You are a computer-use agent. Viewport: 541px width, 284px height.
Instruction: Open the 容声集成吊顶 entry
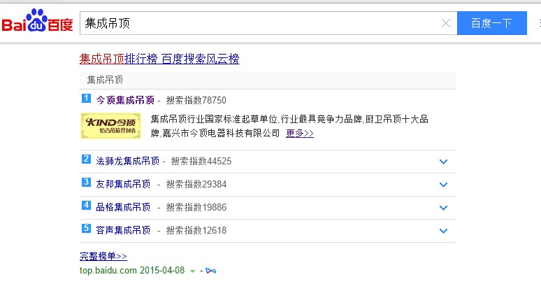(x=123, y=230)
